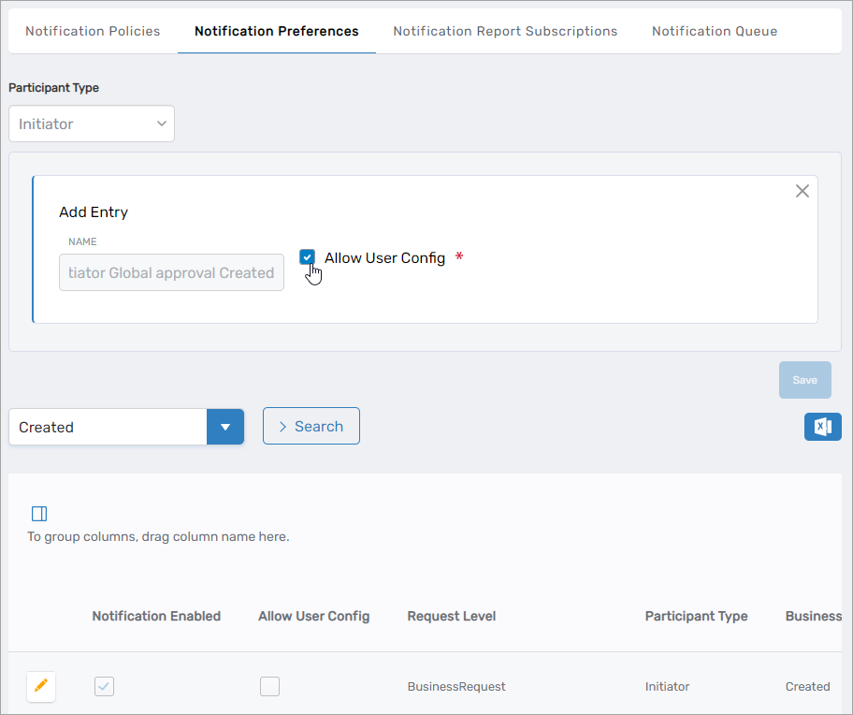Enable Allow User Config for the grid row
The image size is (853, 715).
269,686
